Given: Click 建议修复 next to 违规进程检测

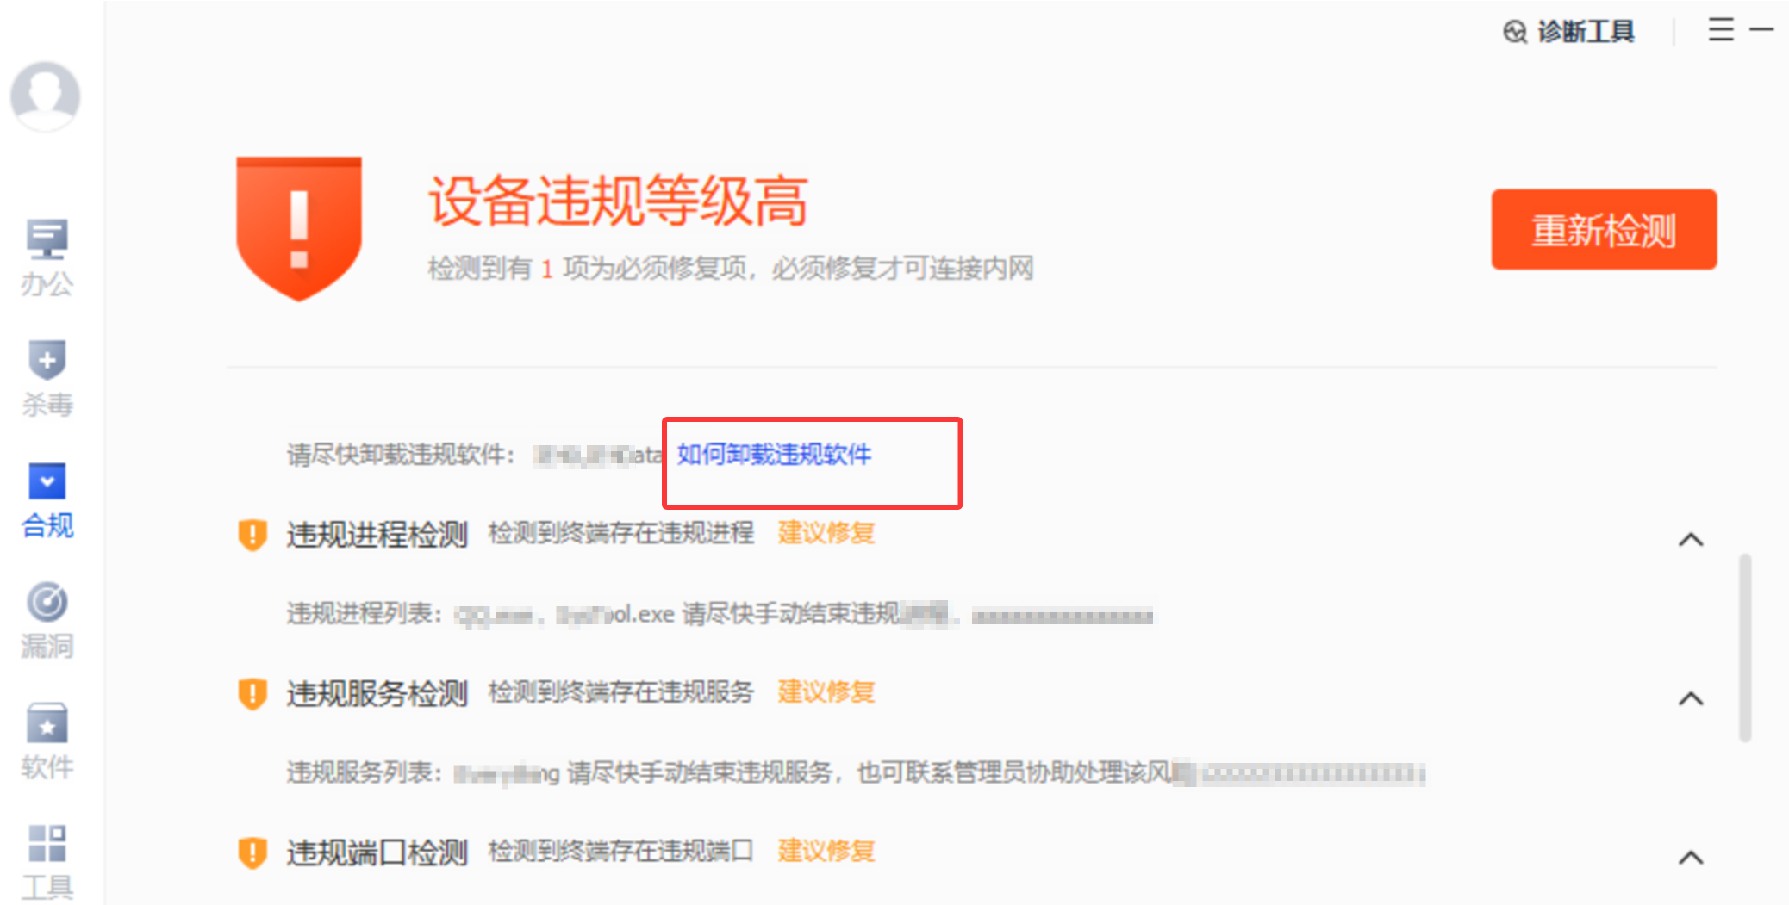Looking at the screenshot, I should coord(826,533).
